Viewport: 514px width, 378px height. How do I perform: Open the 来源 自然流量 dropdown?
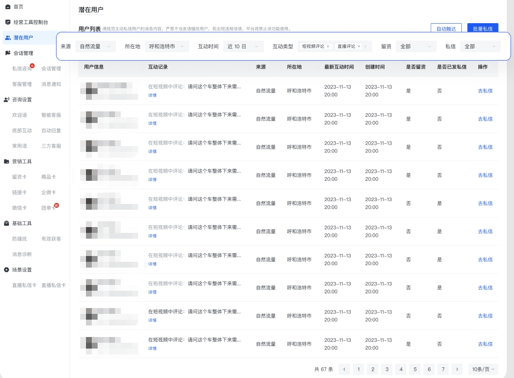95,46
